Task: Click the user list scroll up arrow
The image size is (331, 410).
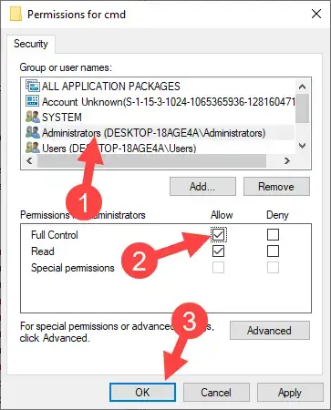Action: [x=302, y=87]
